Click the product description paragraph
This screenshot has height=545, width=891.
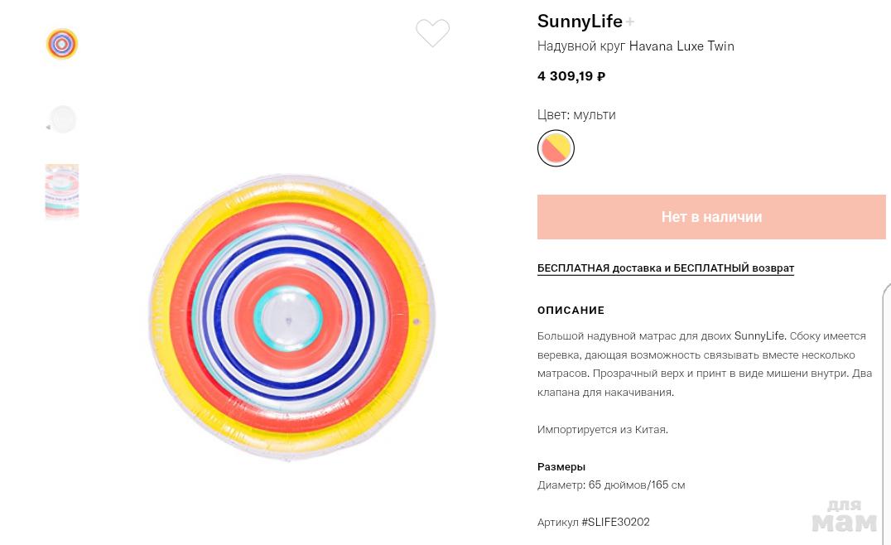(704, 364)
